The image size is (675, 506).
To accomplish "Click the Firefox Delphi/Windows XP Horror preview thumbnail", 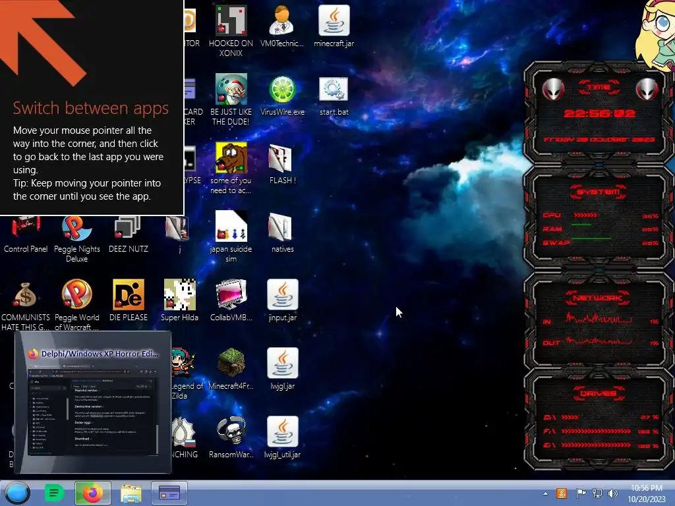I will pyautogui.click(x=93, y=402).
